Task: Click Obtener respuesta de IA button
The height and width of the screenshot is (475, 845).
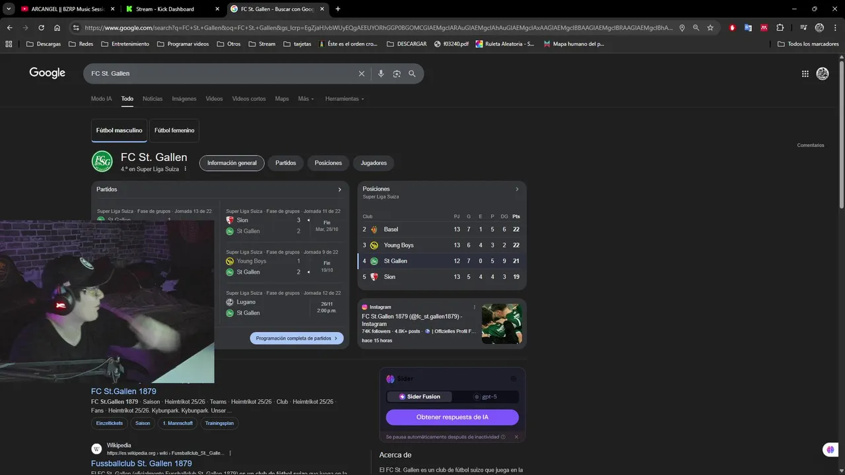Action: [452, 417]
